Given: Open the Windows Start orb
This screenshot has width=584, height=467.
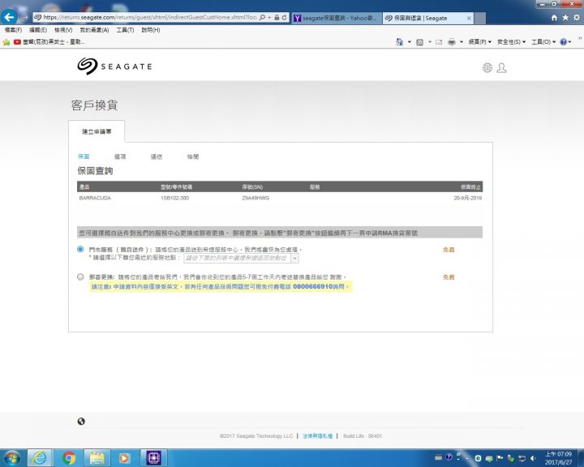Looking at the screenshot, I should pos(11,458).
